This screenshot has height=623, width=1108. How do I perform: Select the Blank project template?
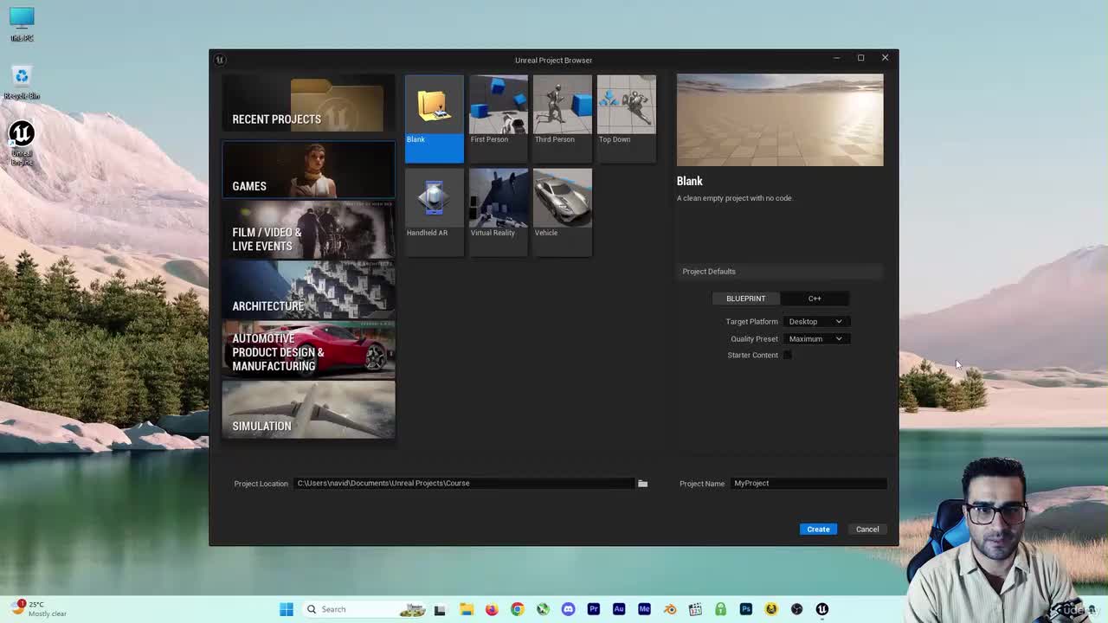tap(434, 119)
